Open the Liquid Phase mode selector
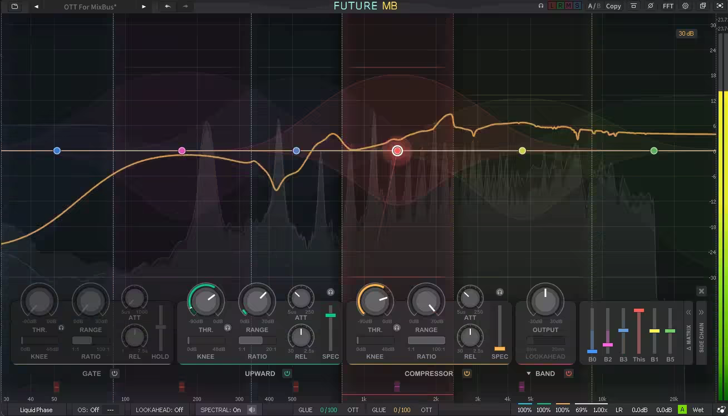 pyautogui.click(x=36, y=410)
